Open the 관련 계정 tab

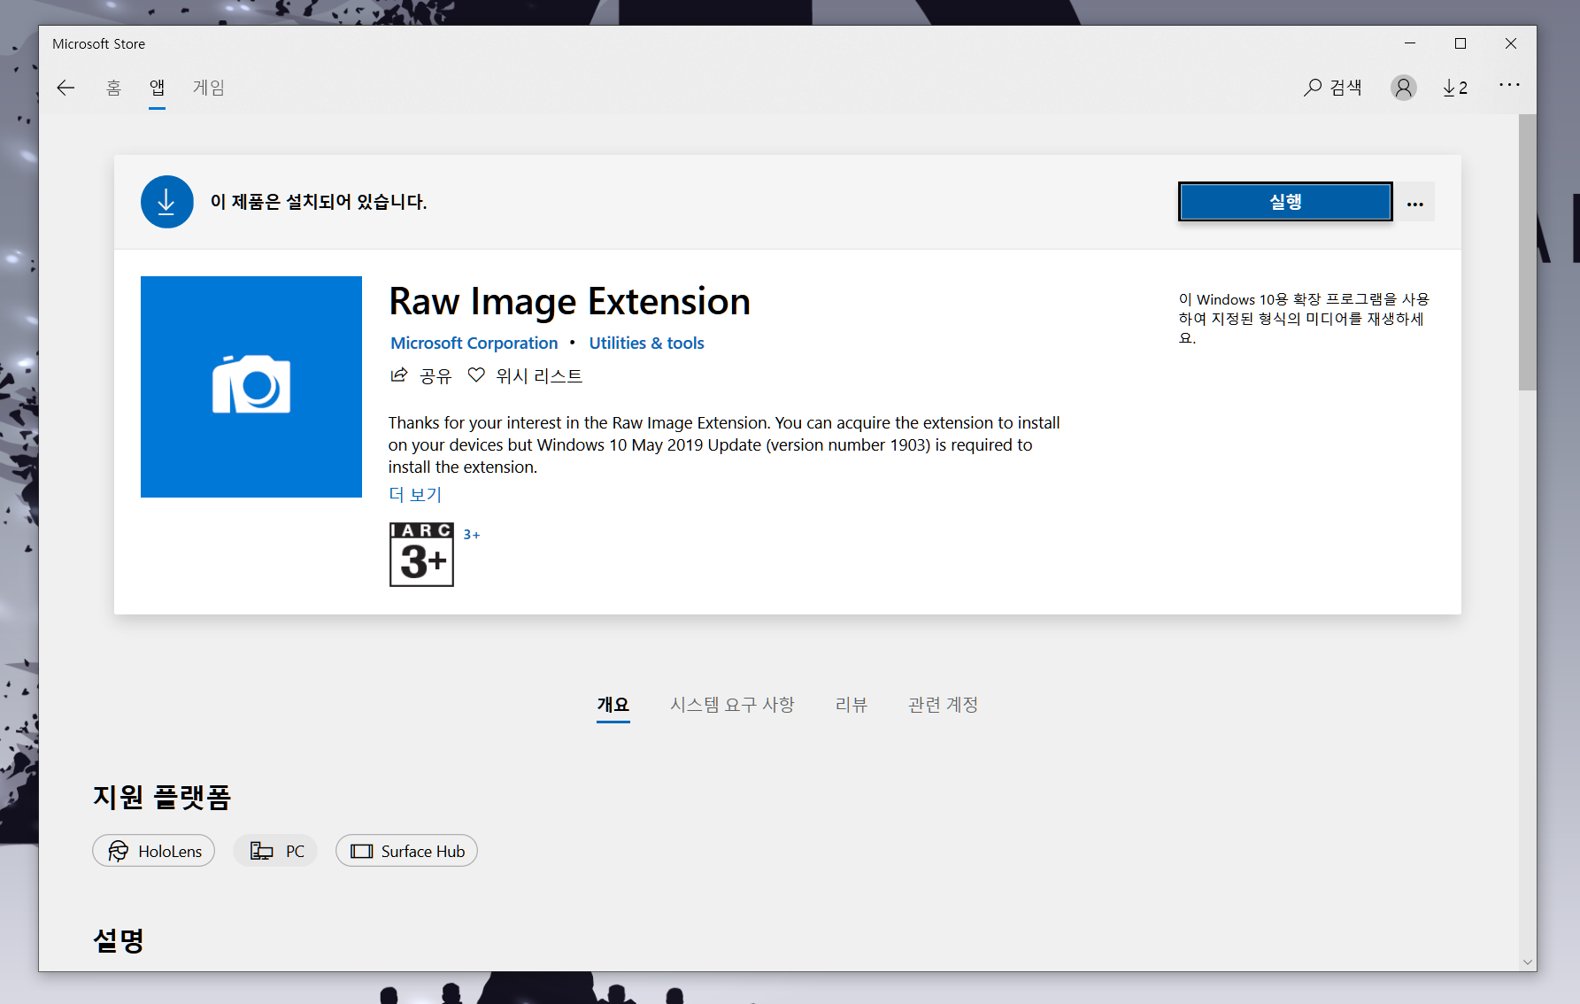943,705
